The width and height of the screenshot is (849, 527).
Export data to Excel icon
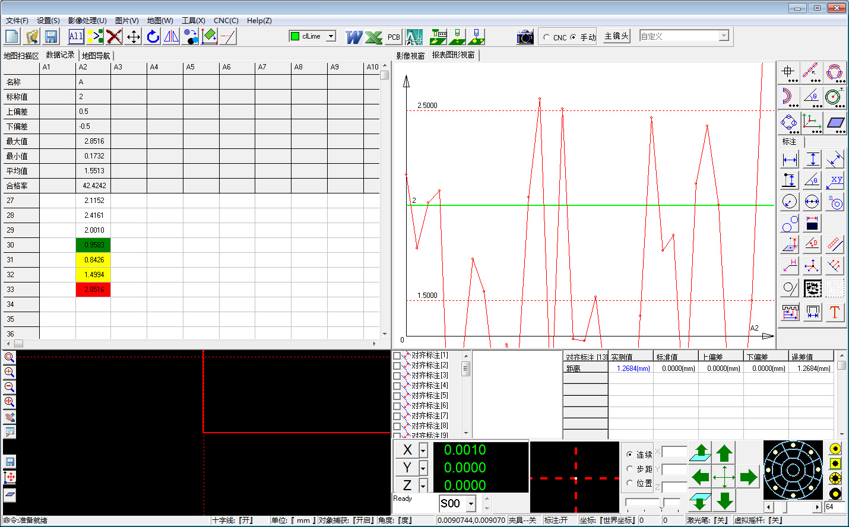tap(373, 37)
